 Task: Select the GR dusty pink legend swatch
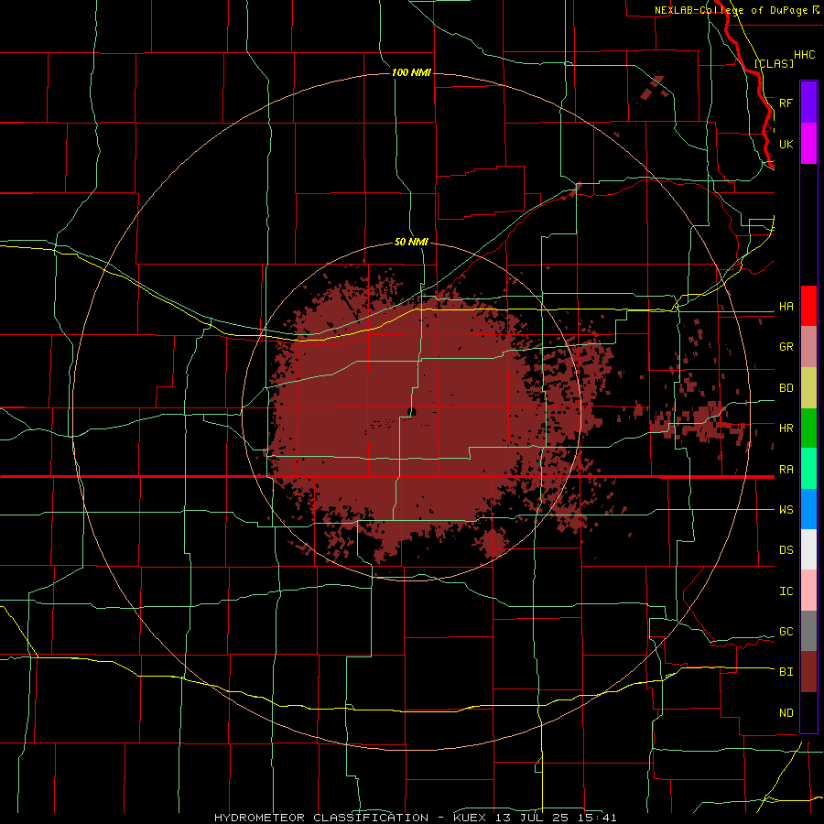click(808, 347)
